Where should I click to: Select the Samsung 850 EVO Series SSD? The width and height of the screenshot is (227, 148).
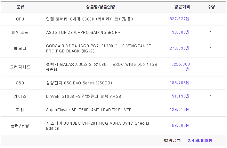tap(79, 83)
